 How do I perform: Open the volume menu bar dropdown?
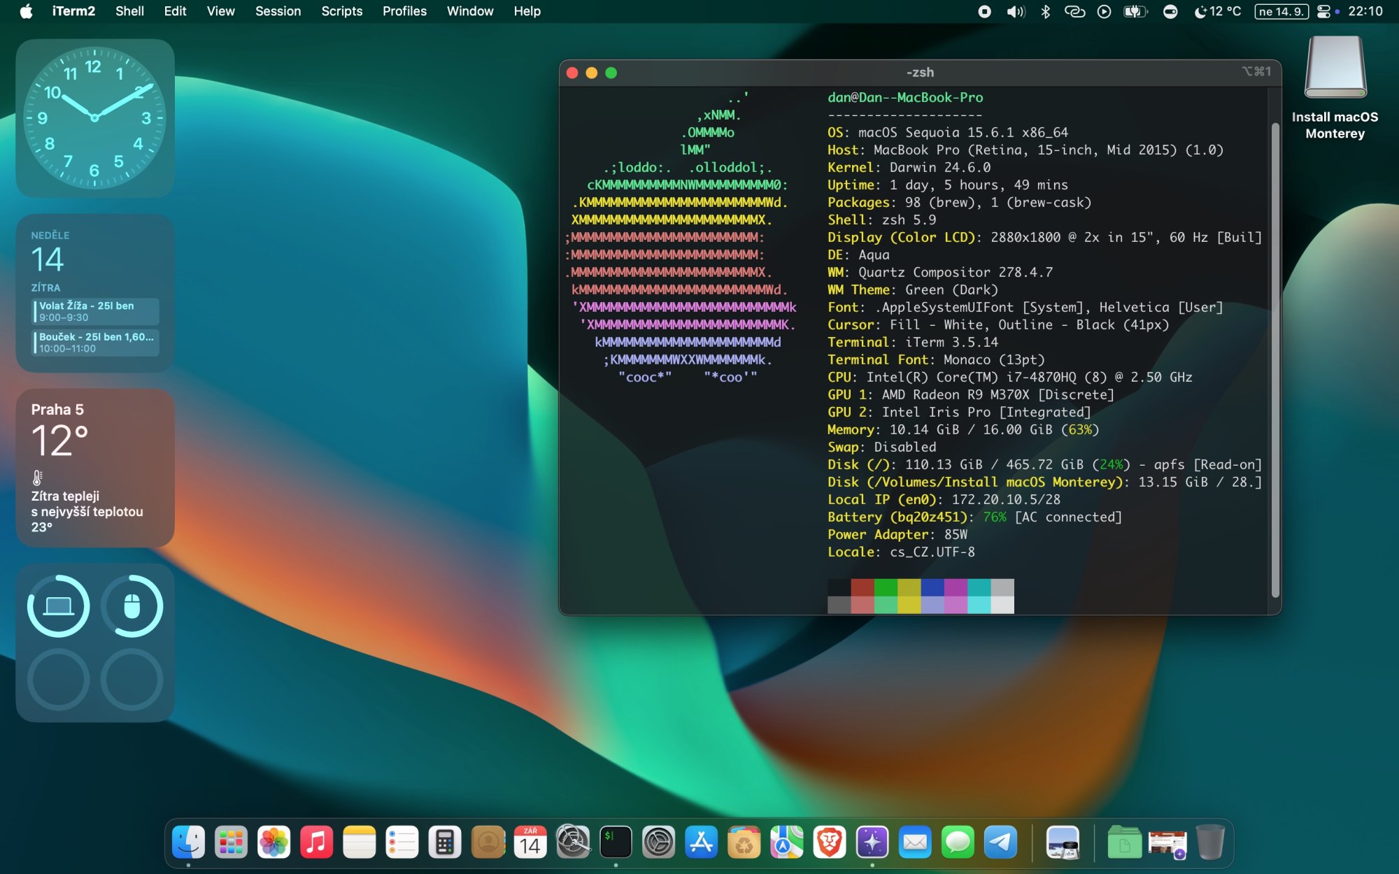[x=1015, y=11]
